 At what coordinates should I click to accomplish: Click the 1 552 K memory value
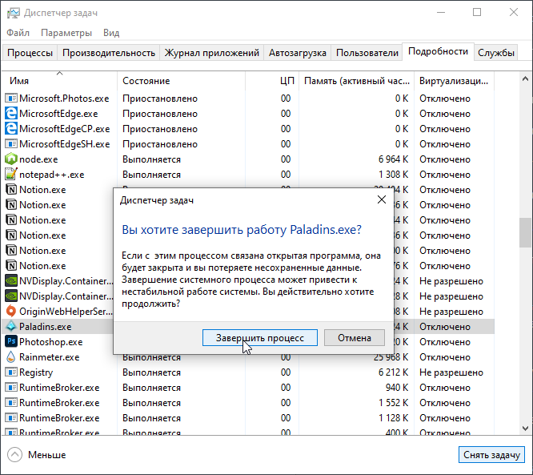393,403
